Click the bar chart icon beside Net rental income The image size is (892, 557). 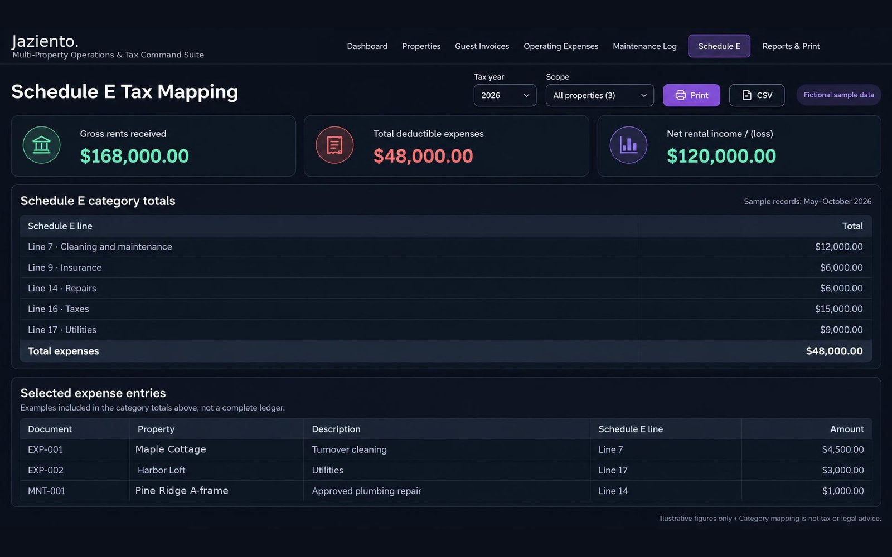[x=628, y=145]
